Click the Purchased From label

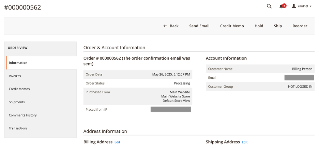tap(98, 92)
